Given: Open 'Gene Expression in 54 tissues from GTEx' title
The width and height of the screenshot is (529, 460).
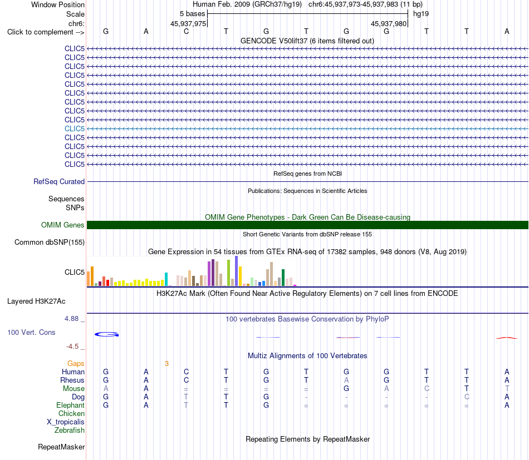Looking at the screenshot, I should [307, 252].
